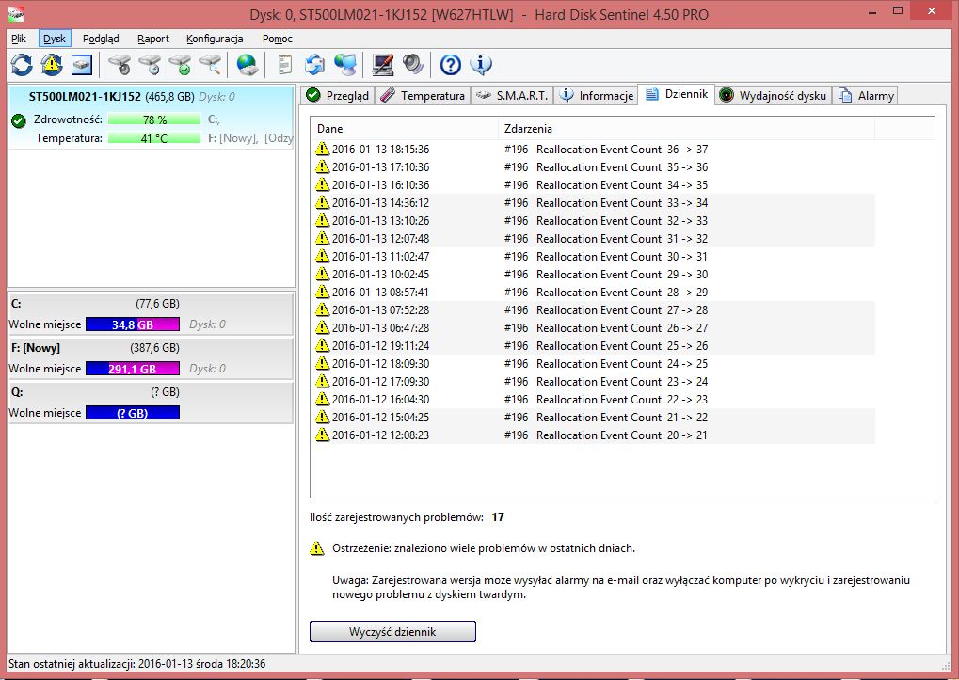Screen dimensions: 959x680
Task: Click the status bar last update text
Action: point(137,663)
